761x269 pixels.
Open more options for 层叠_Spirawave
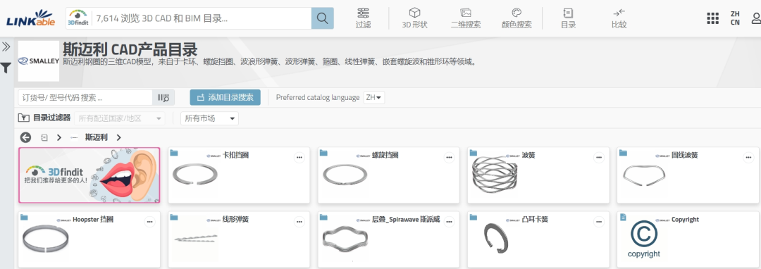click(x=450, y=222)
